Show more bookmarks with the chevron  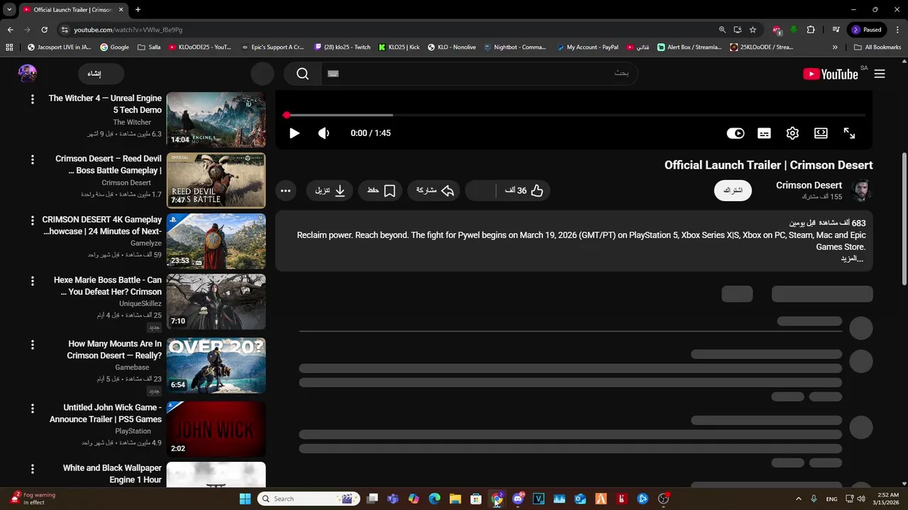(835, 47)
